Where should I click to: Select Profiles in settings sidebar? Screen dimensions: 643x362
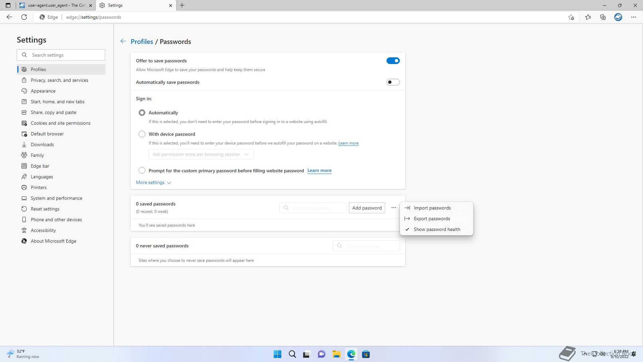pos(61,69)
